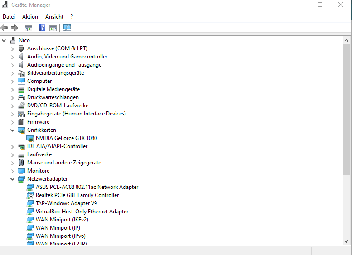This screenshot has width=352, height=255.
Task: Click the Laufwerke drive icon
Action: (x=21, y=155)
